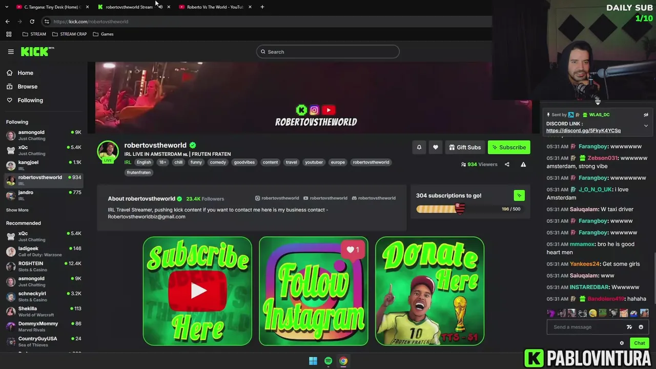The image size is (656, 369).
Task: Open the Kick hamburger menu
Action: pyautogui.click(x=11, y=52)
